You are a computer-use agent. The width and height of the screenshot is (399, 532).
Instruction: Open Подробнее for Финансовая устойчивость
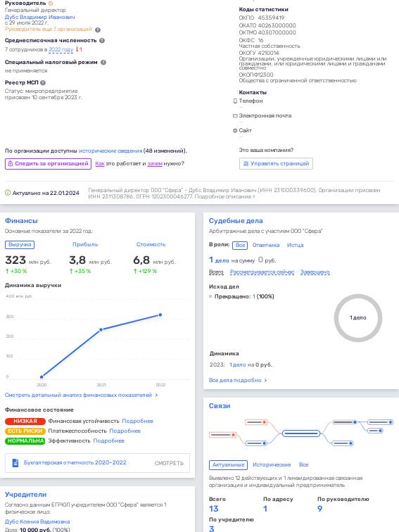click(x=137, y=421)
